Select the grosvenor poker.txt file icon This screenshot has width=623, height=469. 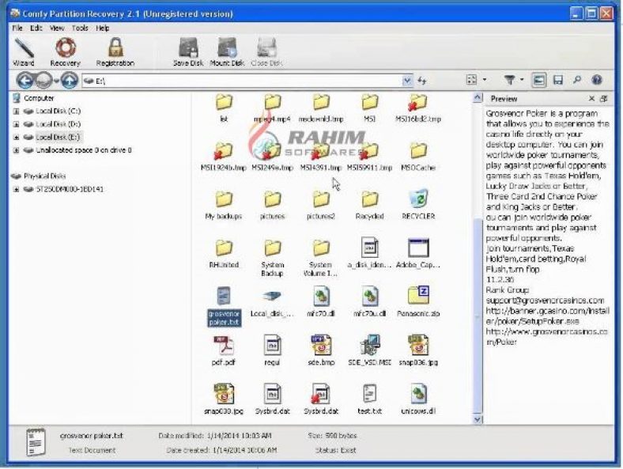224,297
